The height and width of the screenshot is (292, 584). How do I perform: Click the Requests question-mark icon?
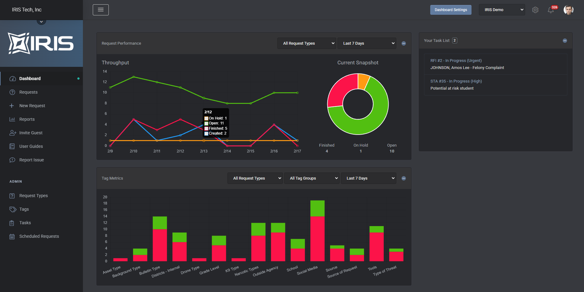(12, 92)
